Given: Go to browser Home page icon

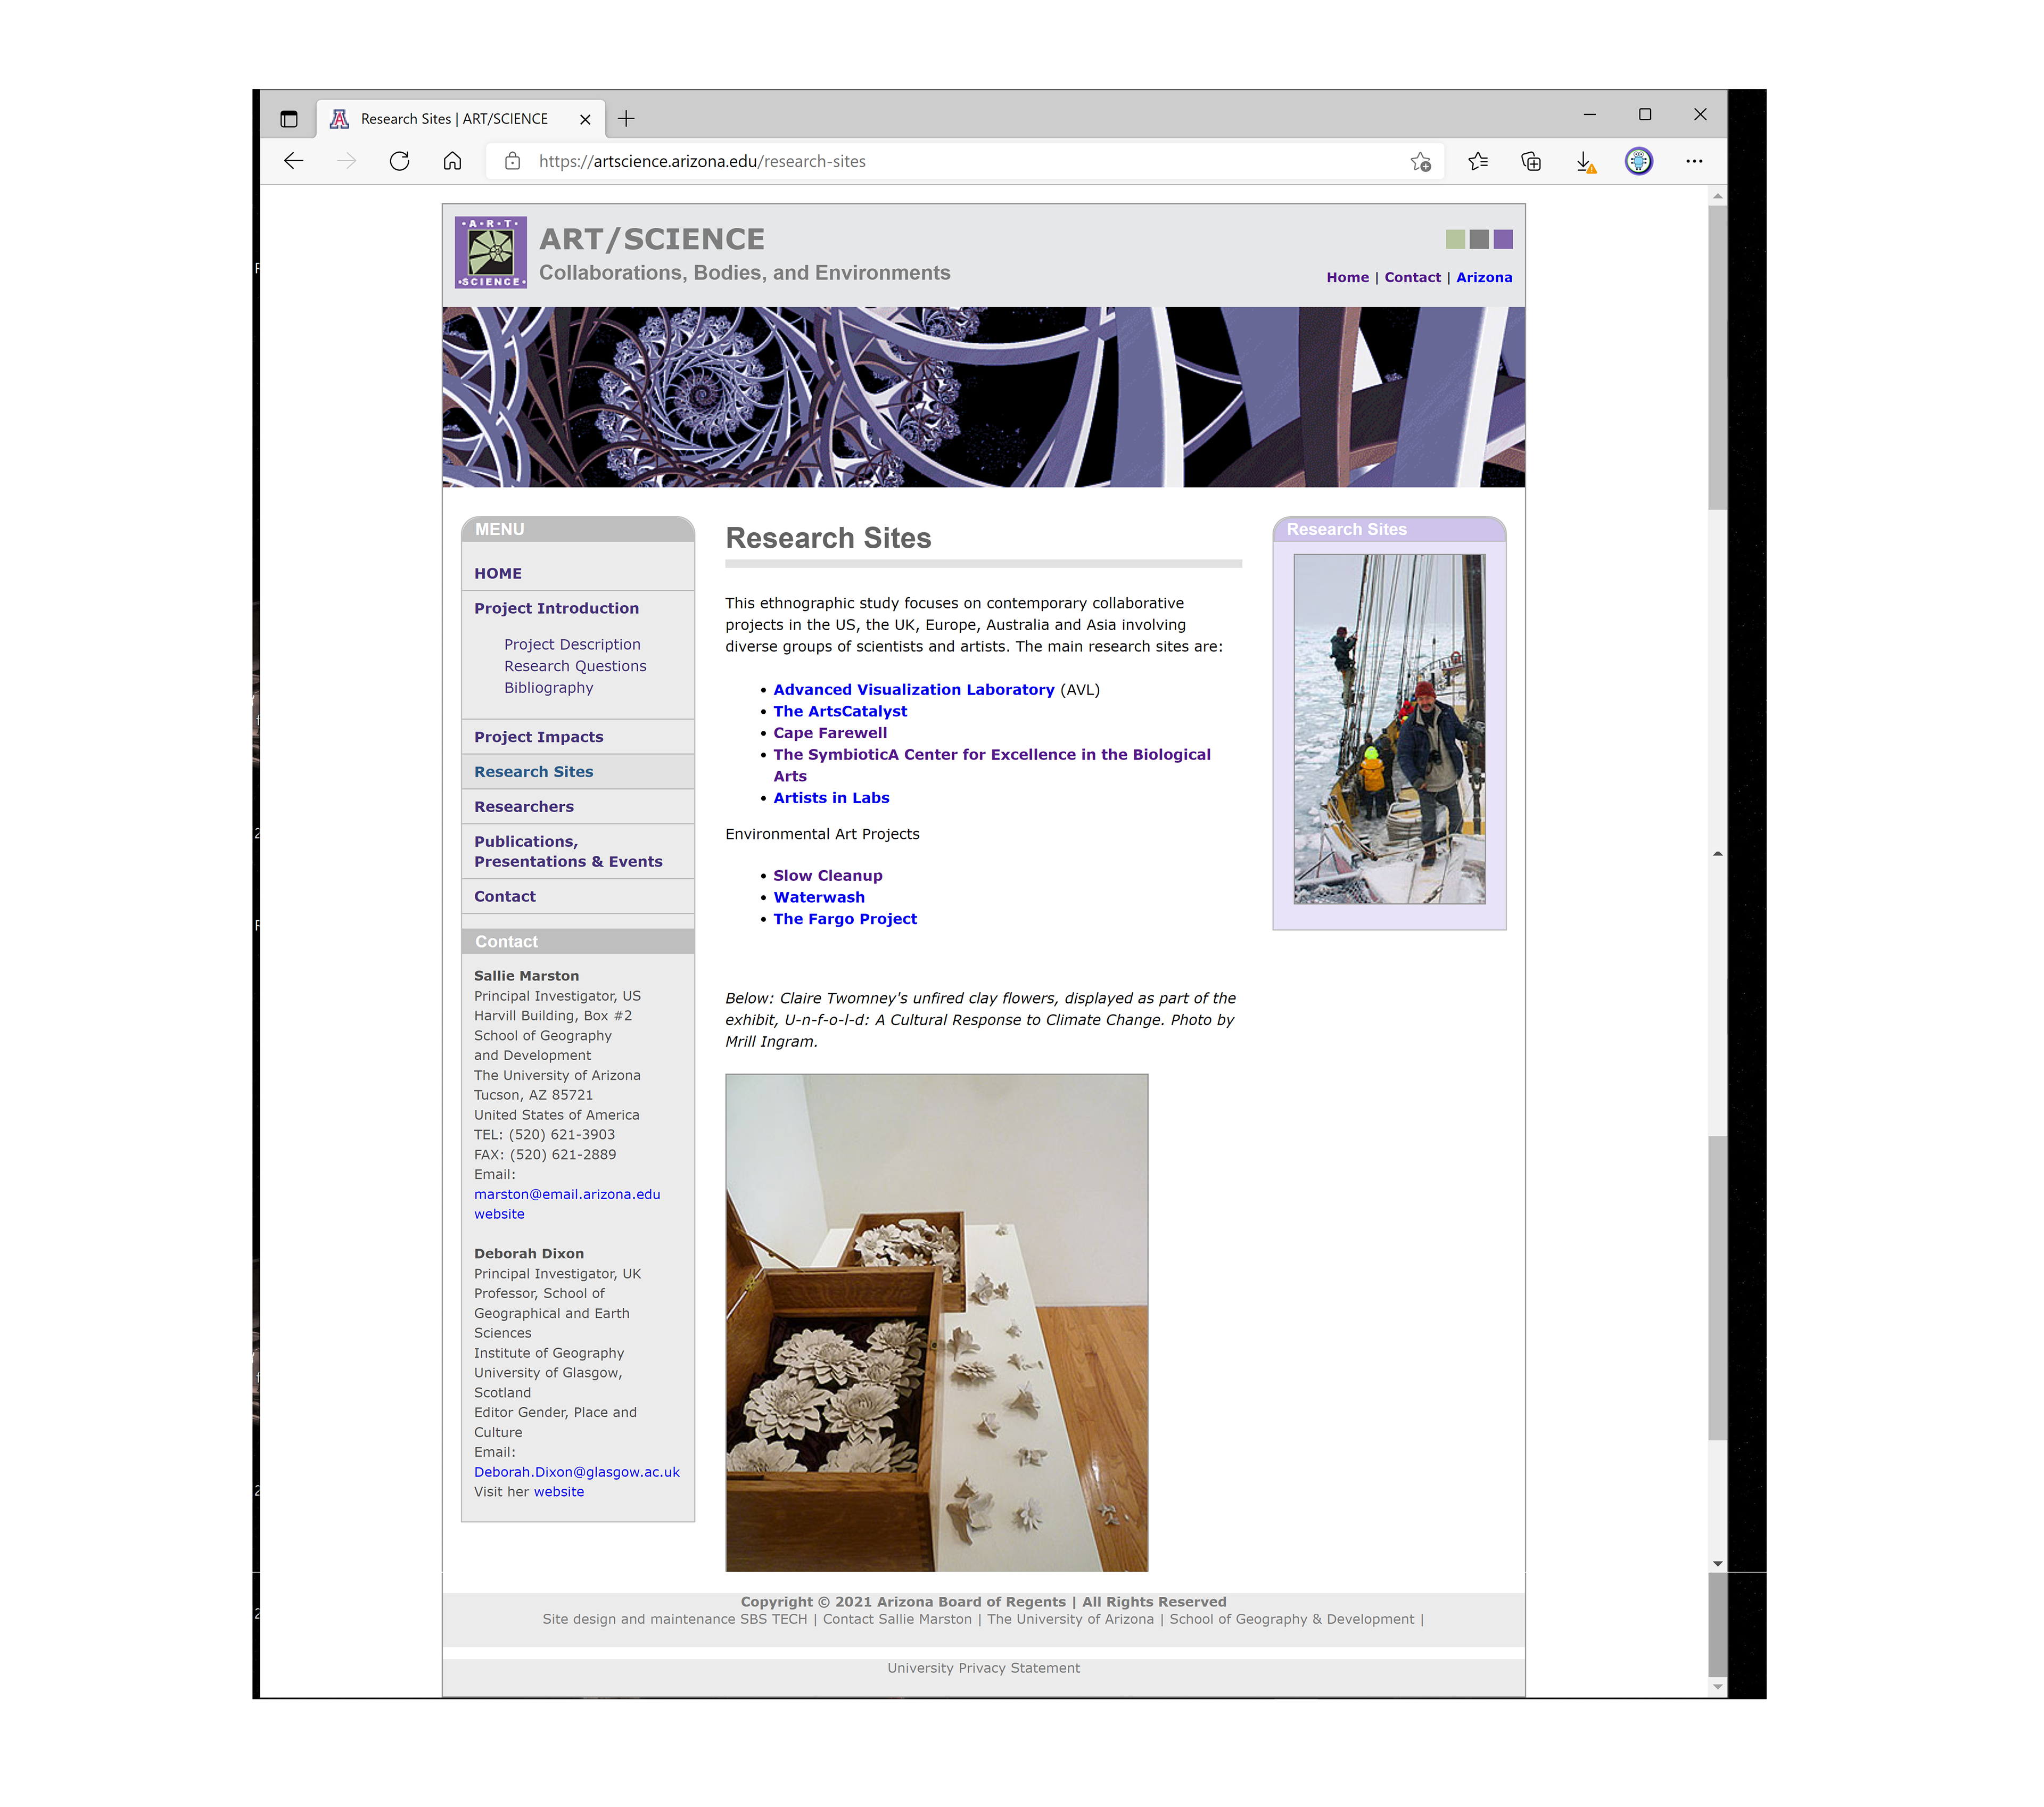Looking at the screenshot, I should [452, 161].
